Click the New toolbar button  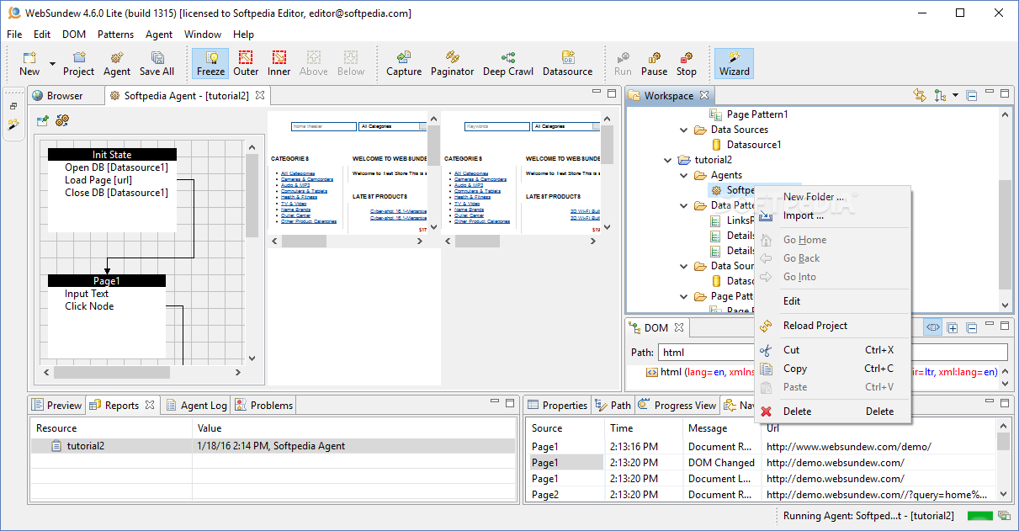point(29,64)
